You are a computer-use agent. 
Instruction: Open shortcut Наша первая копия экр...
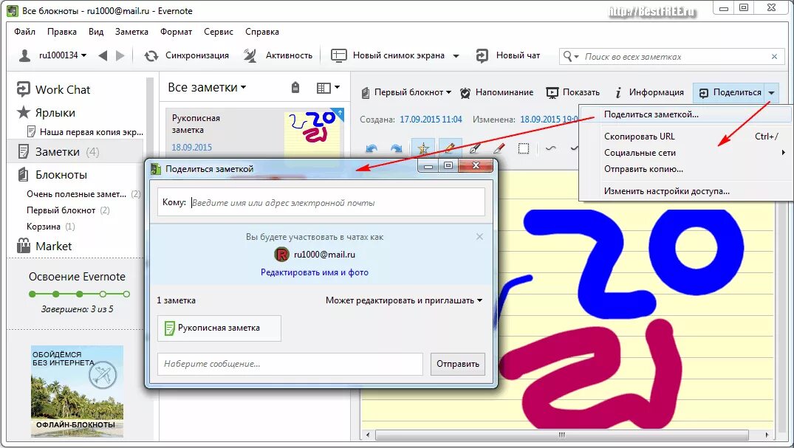(x=85, y=132)
